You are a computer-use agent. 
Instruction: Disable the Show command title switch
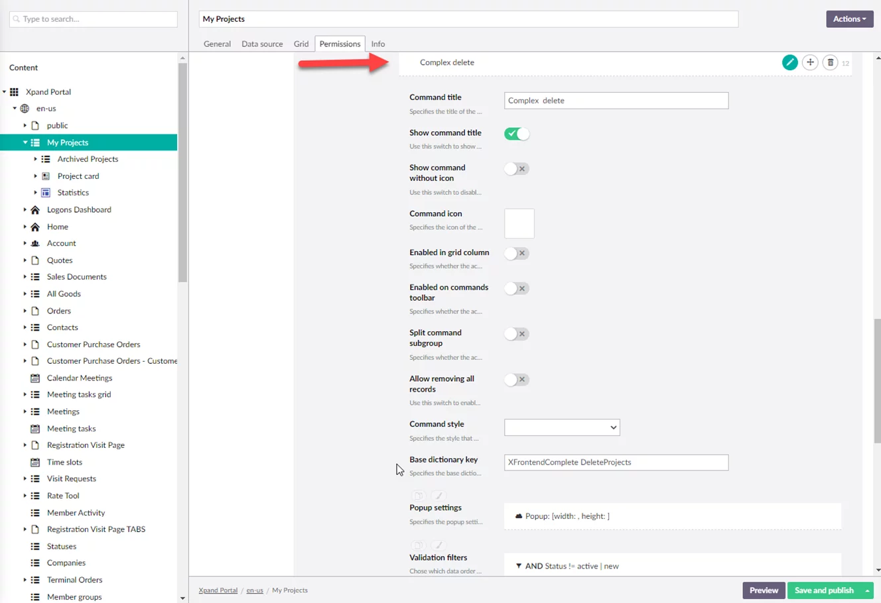(516, 134)
